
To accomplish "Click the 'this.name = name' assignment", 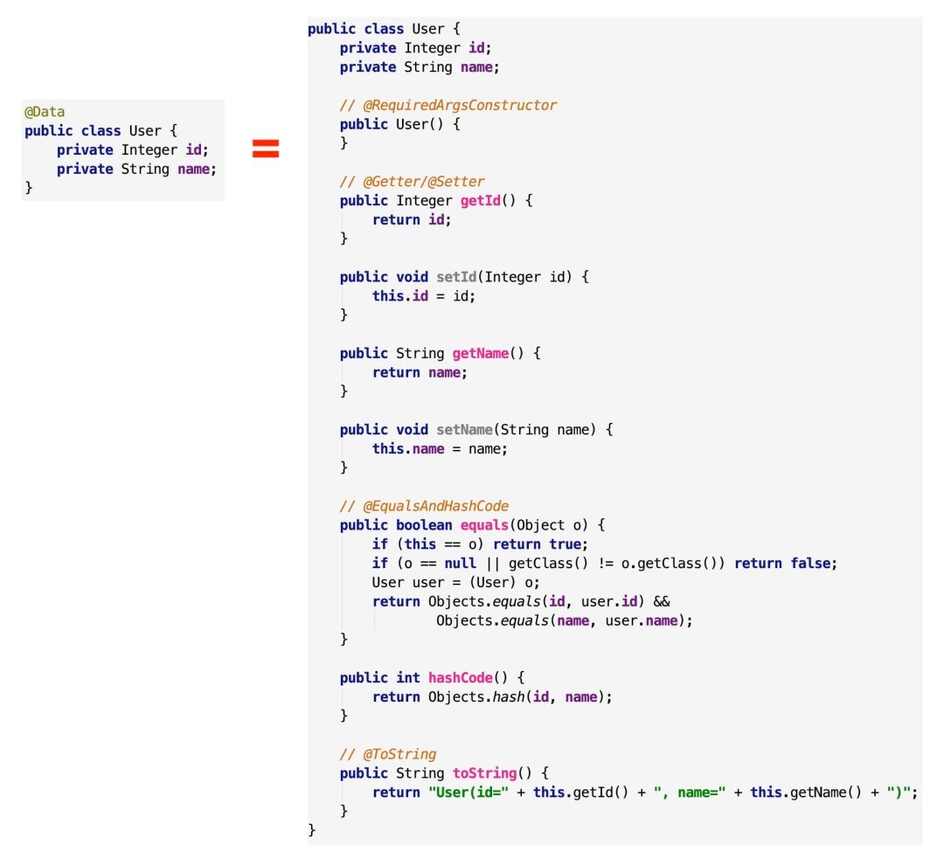I will [440, 449].
